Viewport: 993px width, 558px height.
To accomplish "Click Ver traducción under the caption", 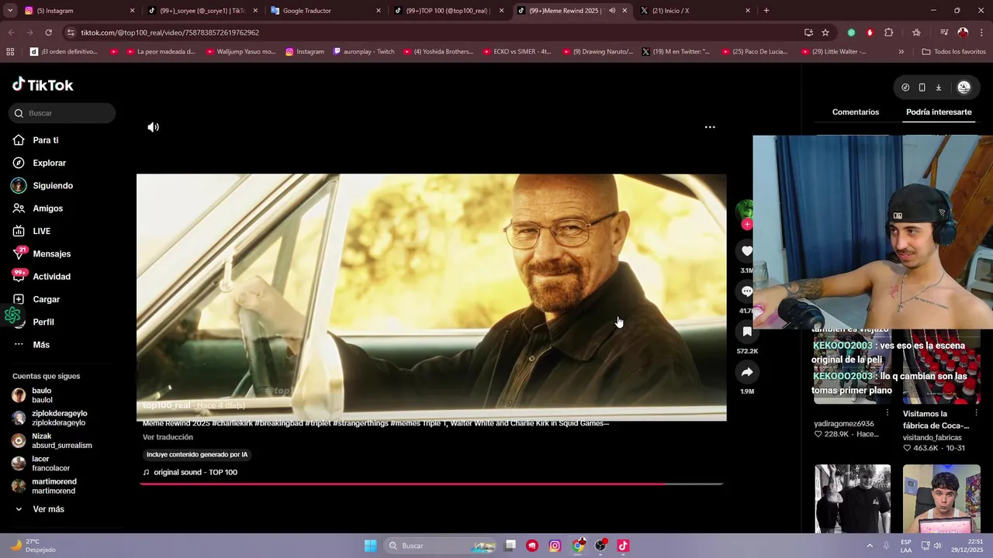I will coord(168,437).
